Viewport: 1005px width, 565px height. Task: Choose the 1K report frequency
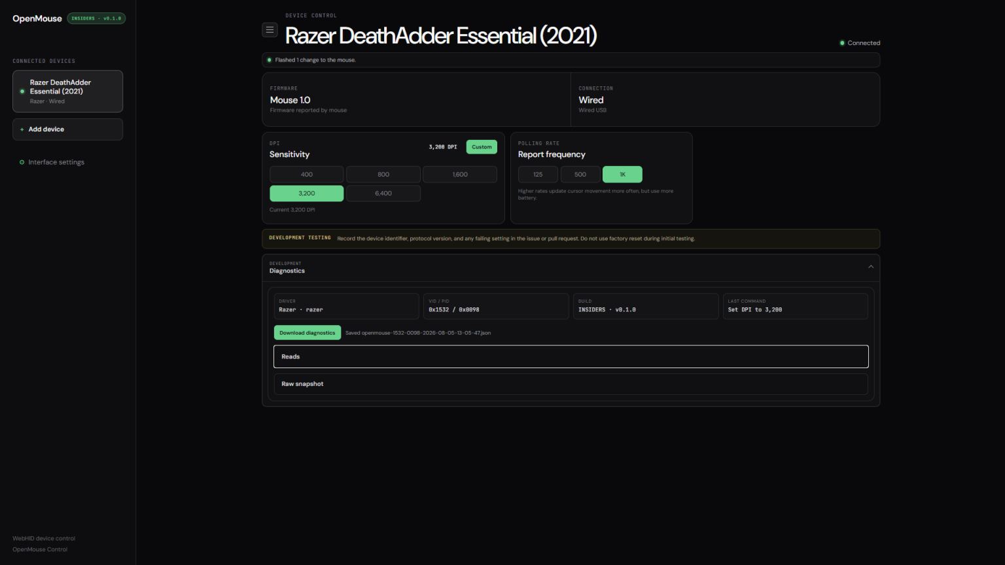point(622,175)
